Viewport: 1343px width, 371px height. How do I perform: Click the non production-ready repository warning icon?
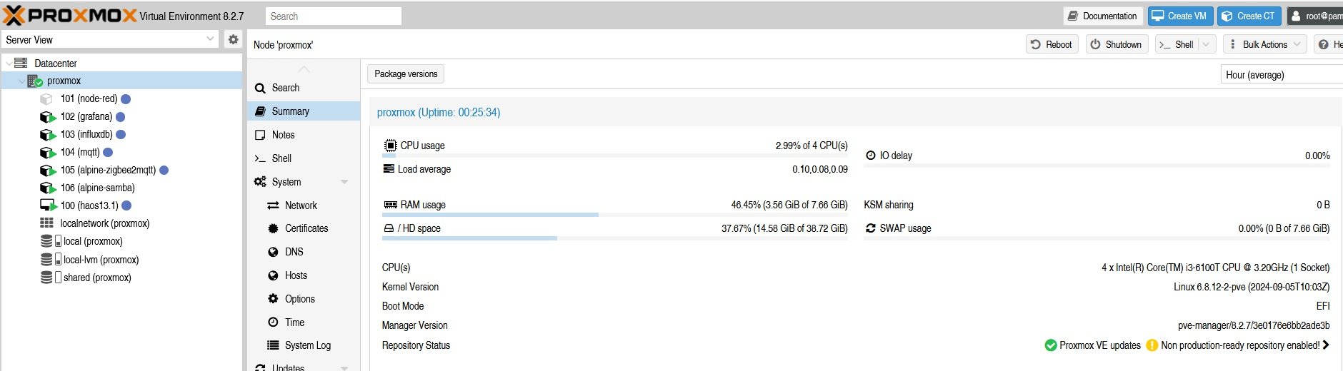click(x=1152, y=345)
